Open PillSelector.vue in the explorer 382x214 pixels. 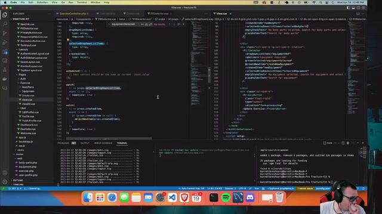pos(29,29)
